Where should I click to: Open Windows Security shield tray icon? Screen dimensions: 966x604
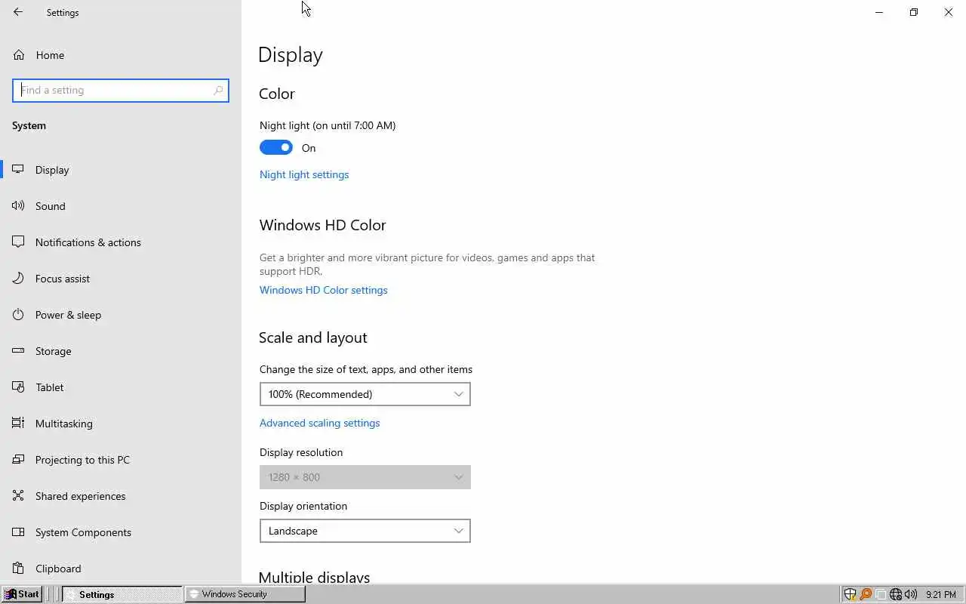pyautogui.click(x=851, y=594)
